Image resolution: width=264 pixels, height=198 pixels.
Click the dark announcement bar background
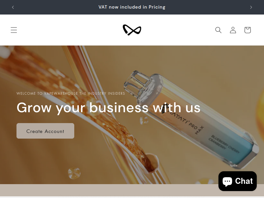(x=50, y=7)
